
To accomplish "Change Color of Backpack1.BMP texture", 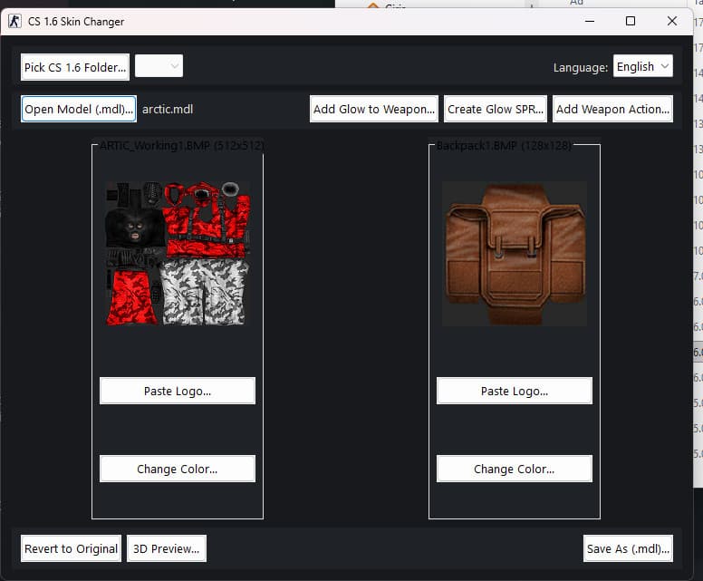I will pyautogui.click(x=515, y=469).
